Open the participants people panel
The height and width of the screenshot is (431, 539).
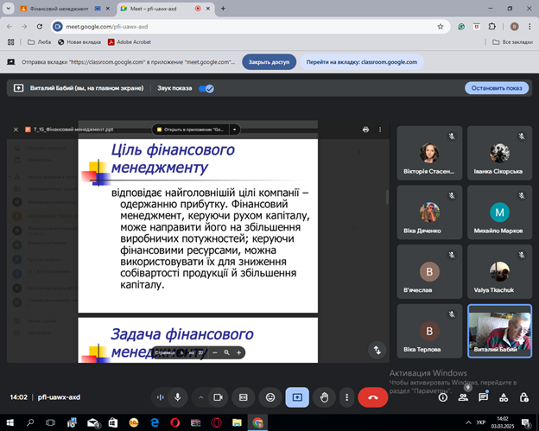click(x=464, y=397)
